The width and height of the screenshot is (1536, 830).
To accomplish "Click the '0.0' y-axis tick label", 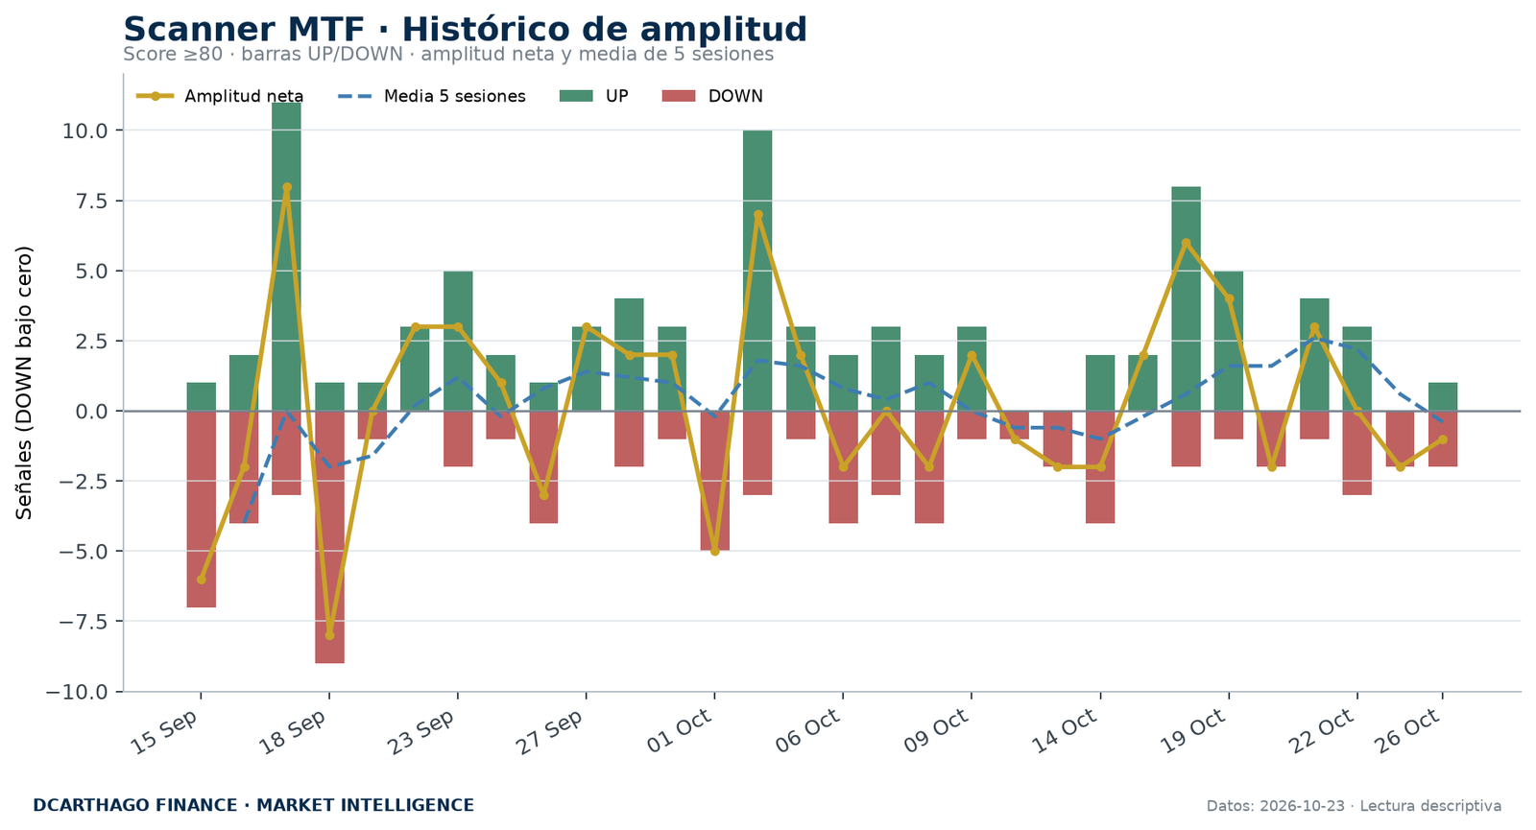I will 93,411.
